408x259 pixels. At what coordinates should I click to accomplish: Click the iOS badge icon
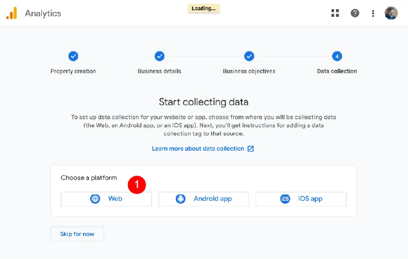(x=285, y=199)
